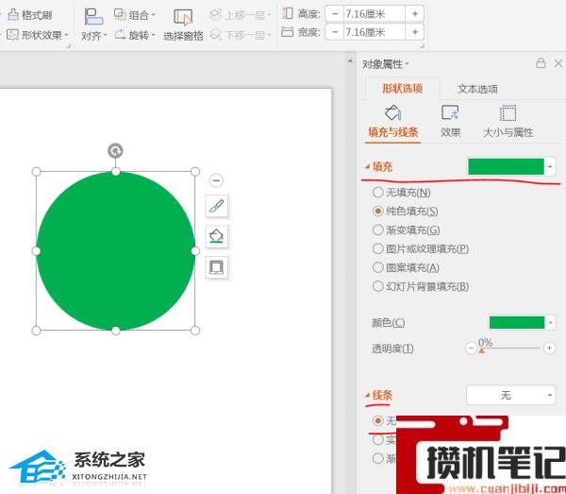Screen dimensions: 566x494
Task: Click the rotate handle above the circle
Action: tap(115, 151)
